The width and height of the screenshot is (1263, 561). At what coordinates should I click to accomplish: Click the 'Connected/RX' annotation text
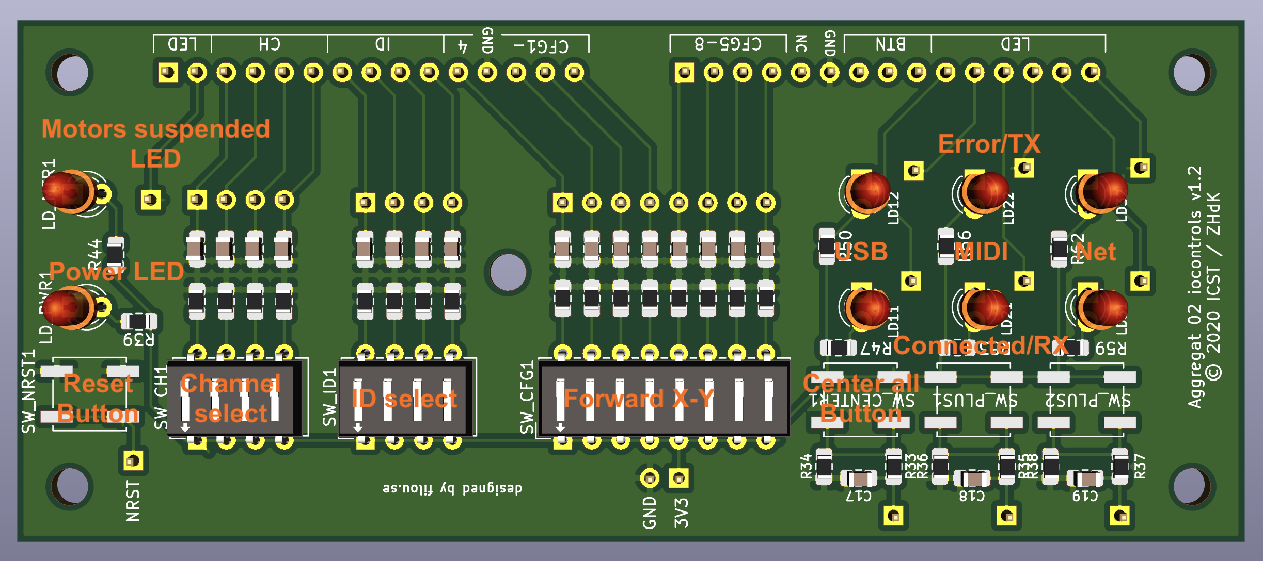coord(981,345)
